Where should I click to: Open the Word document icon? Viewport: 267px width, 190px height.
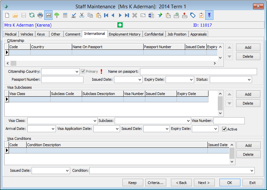[151, 15]
